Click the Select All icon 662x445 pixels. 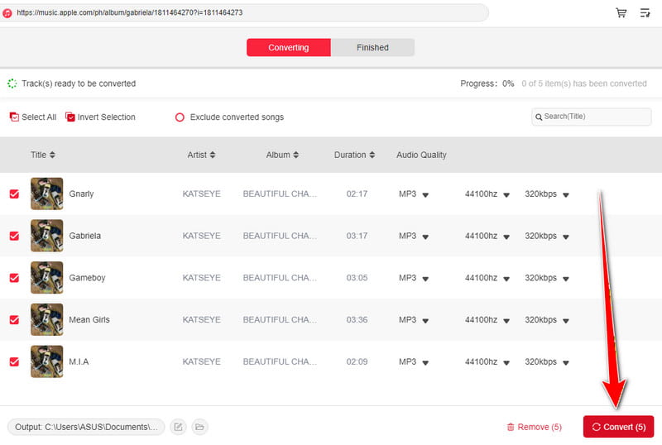pos(14,117)
